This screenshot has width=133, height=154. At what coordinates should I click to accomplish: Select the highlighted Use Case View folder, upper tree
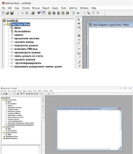20,24
